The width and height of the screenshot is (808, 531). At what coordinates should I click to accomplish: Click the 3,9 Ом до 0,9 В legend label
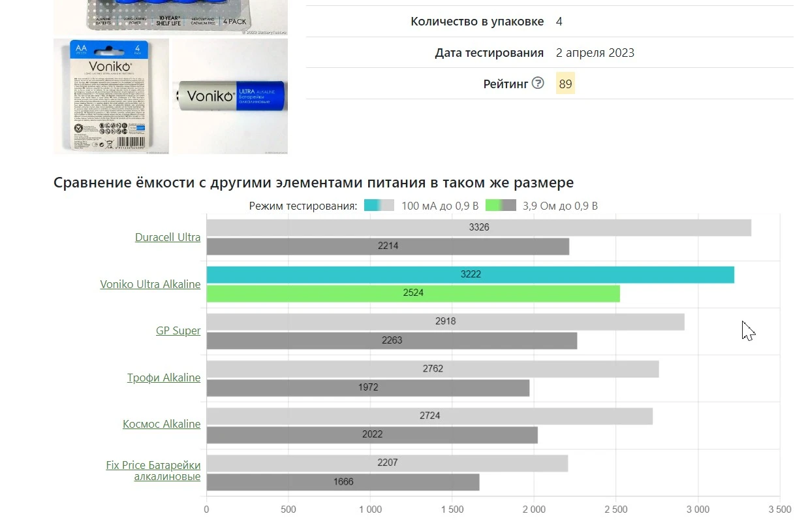[560, 206]
